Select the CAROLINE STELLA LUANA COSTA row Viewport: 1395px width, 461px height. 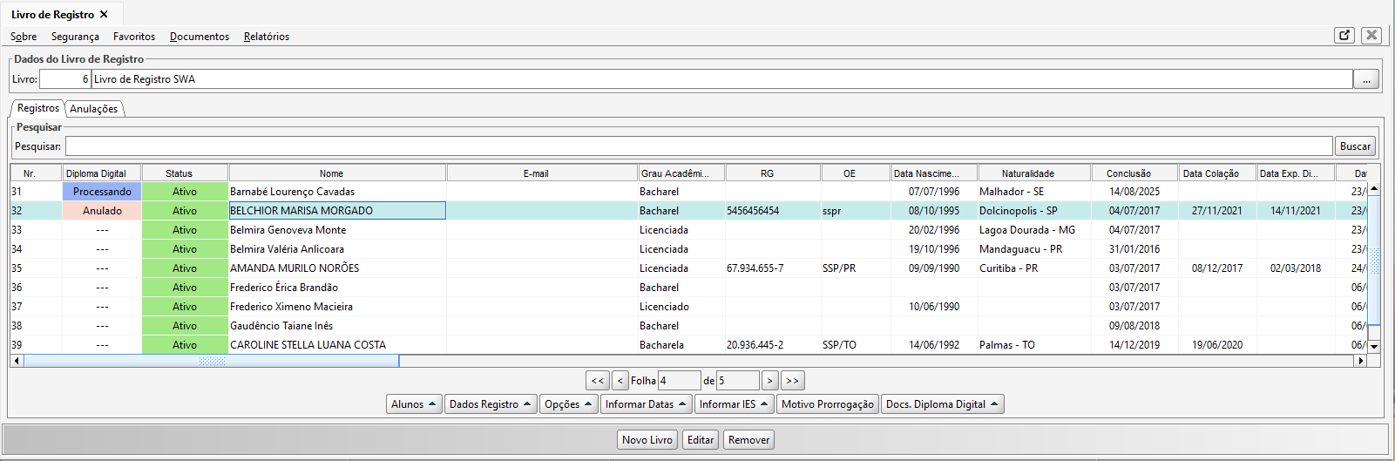pyautogui.click(x=688, y=345)
